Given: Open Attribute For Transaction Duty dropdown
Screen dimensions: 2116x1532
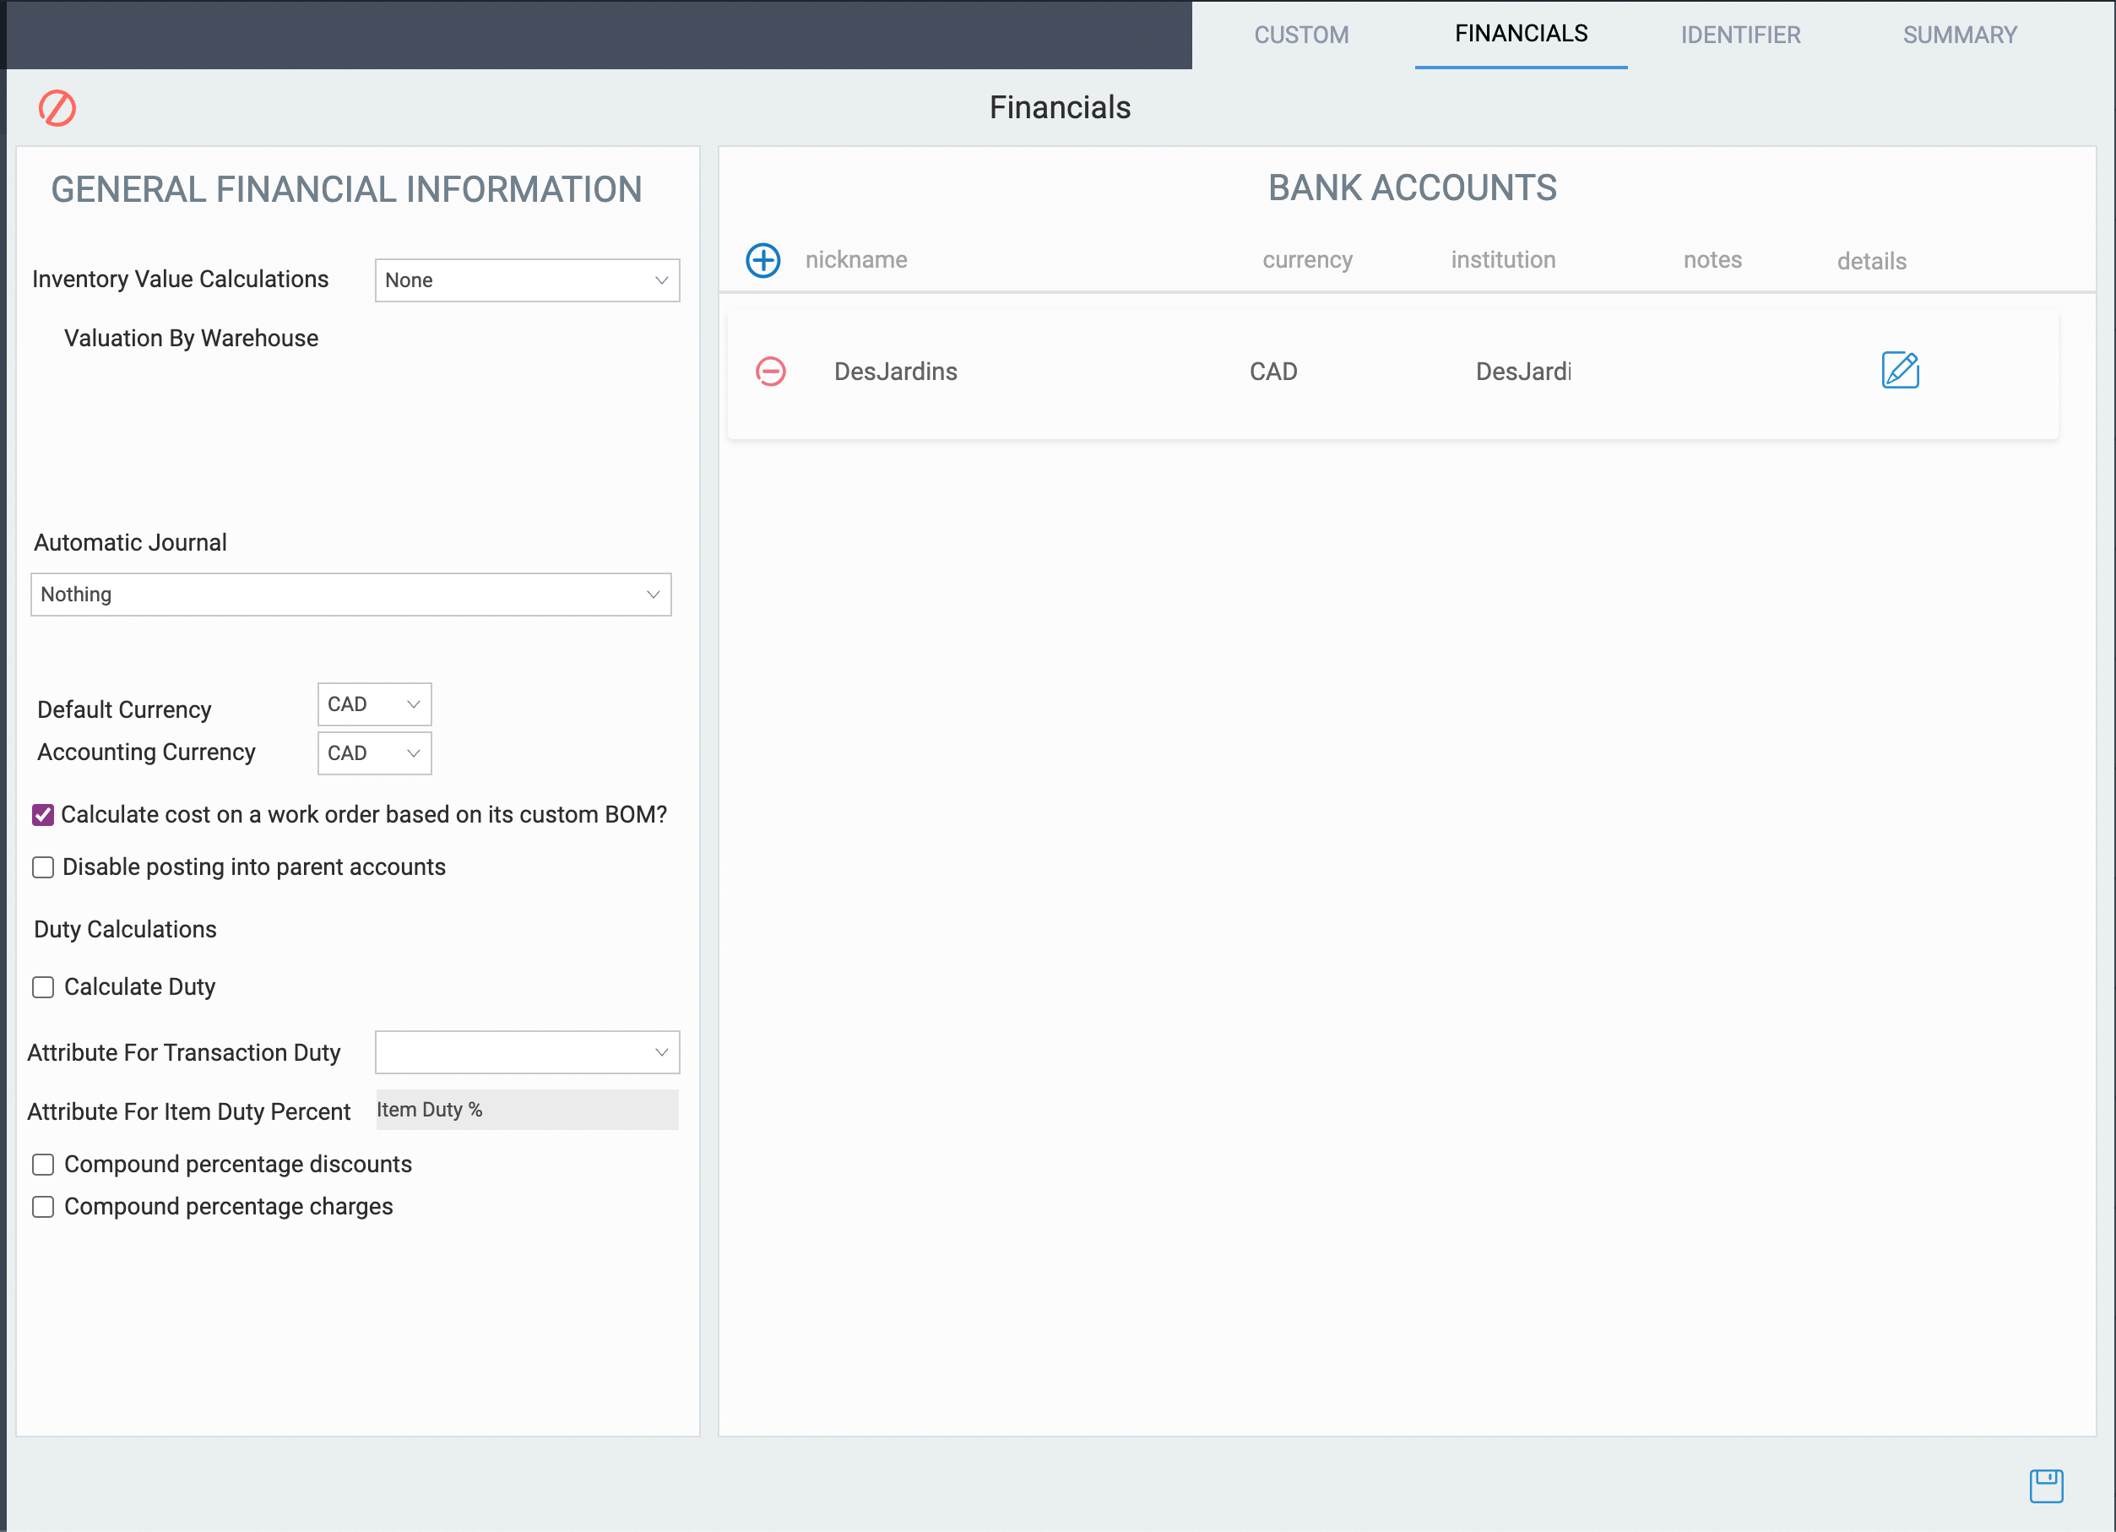Looking at the screenshot, I should [x=527, y=1052].
